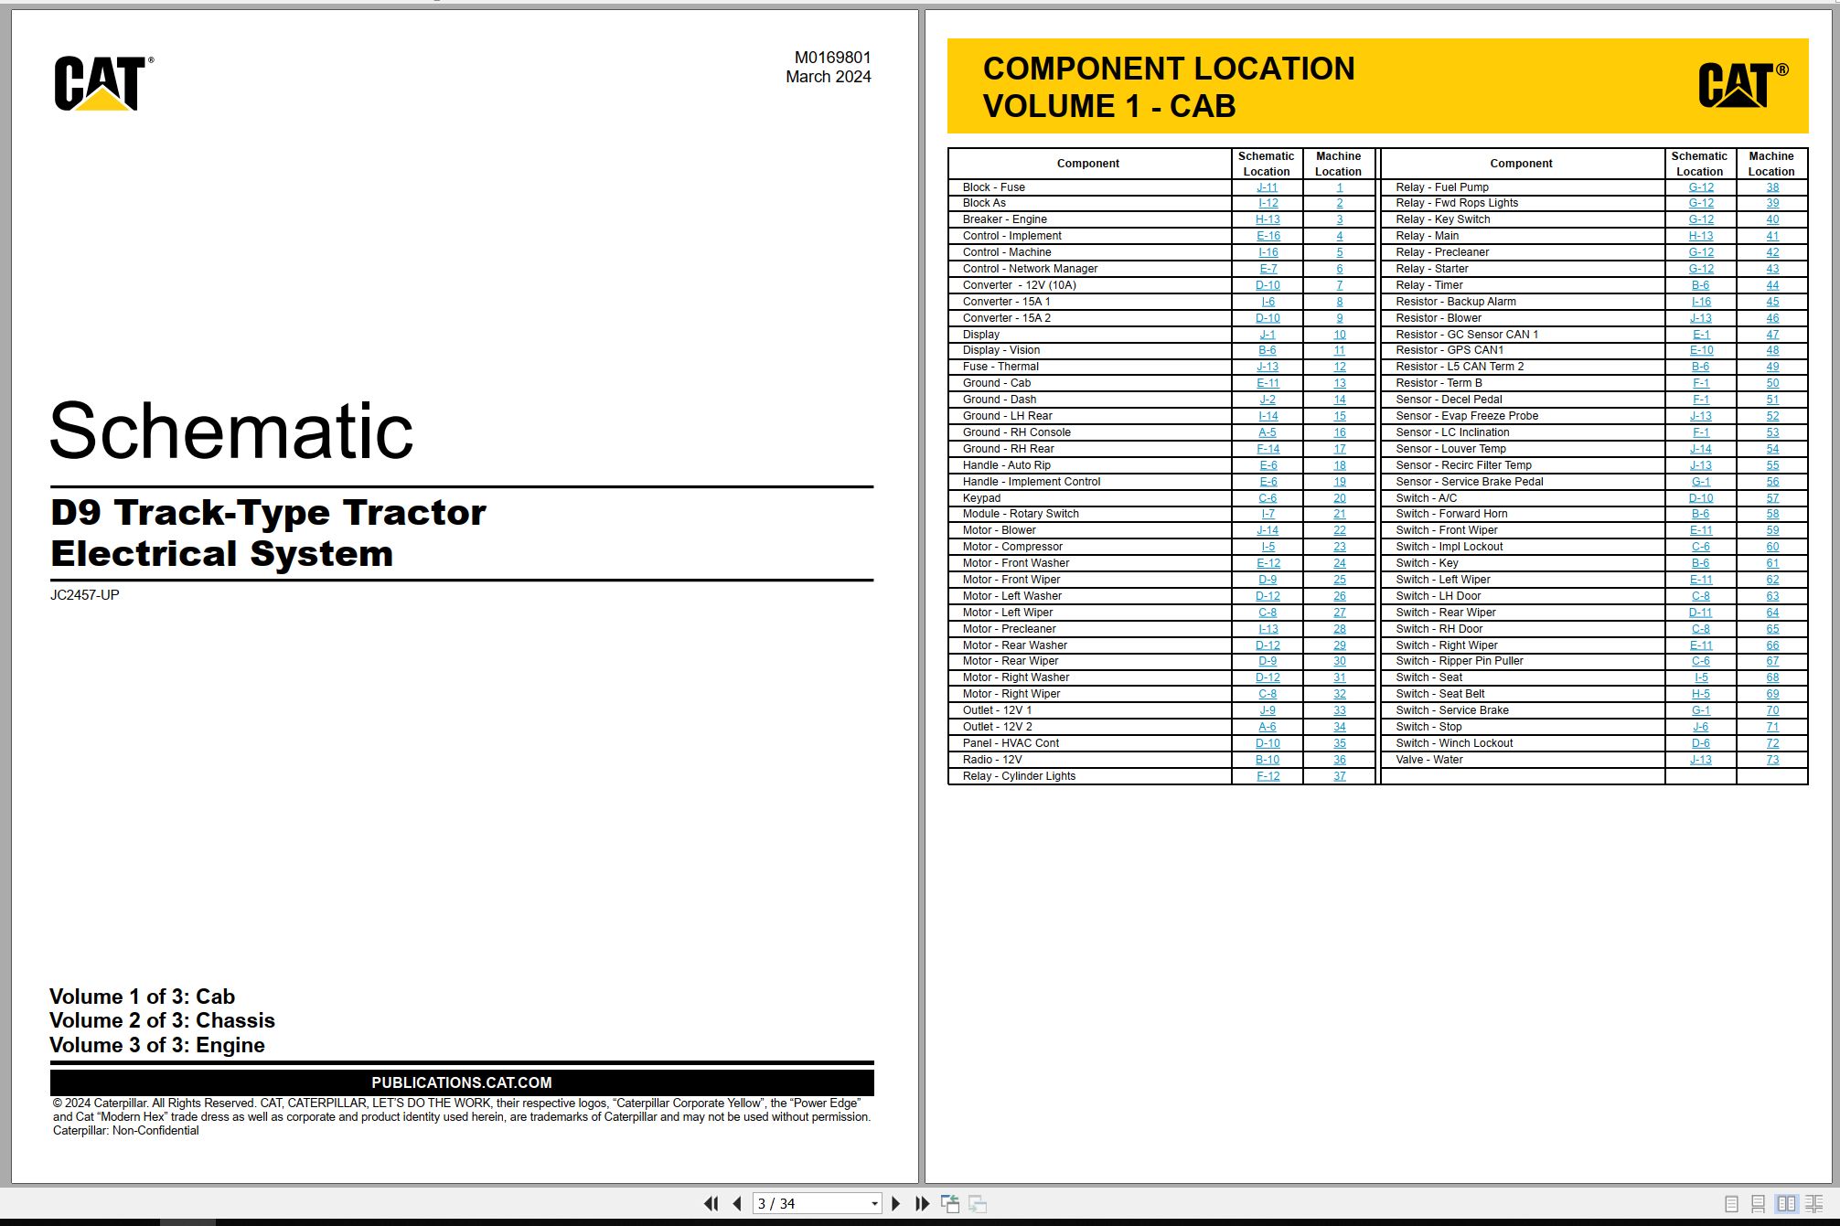This screenshot has height=1226, width=1840.
Task: Open schematic link E-10 for Resistor - GPS CAN1
Action: click(1701, 350)
